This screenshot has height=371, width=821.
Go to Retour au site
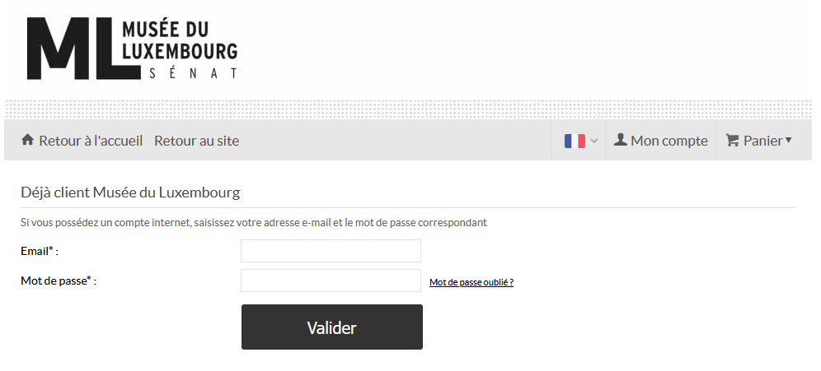click(196, 141)
